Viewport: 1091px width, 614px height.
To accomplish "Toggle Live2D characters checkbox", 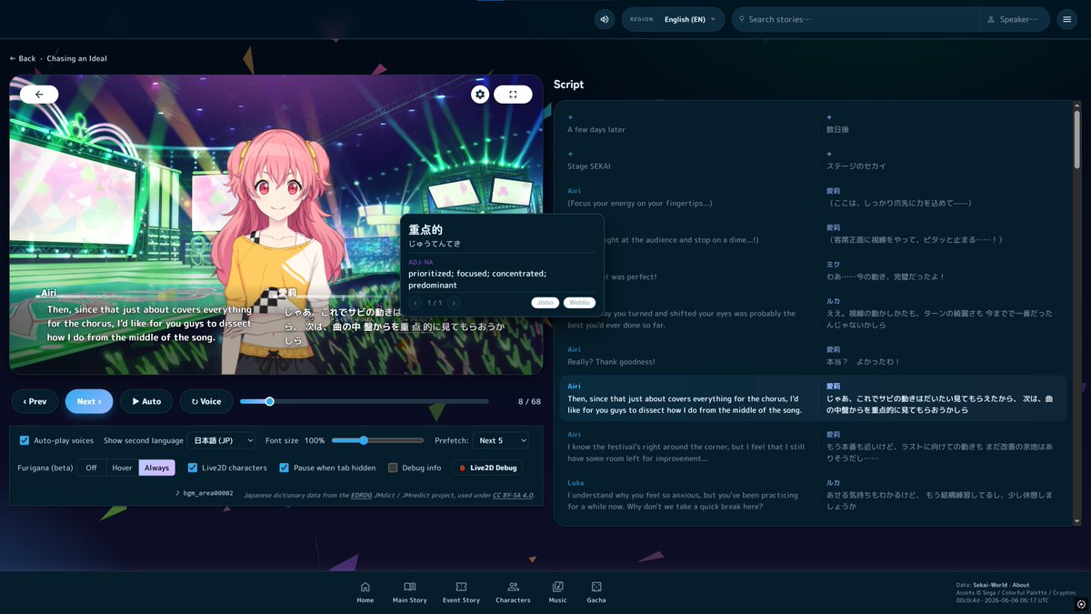I will 193,468.
